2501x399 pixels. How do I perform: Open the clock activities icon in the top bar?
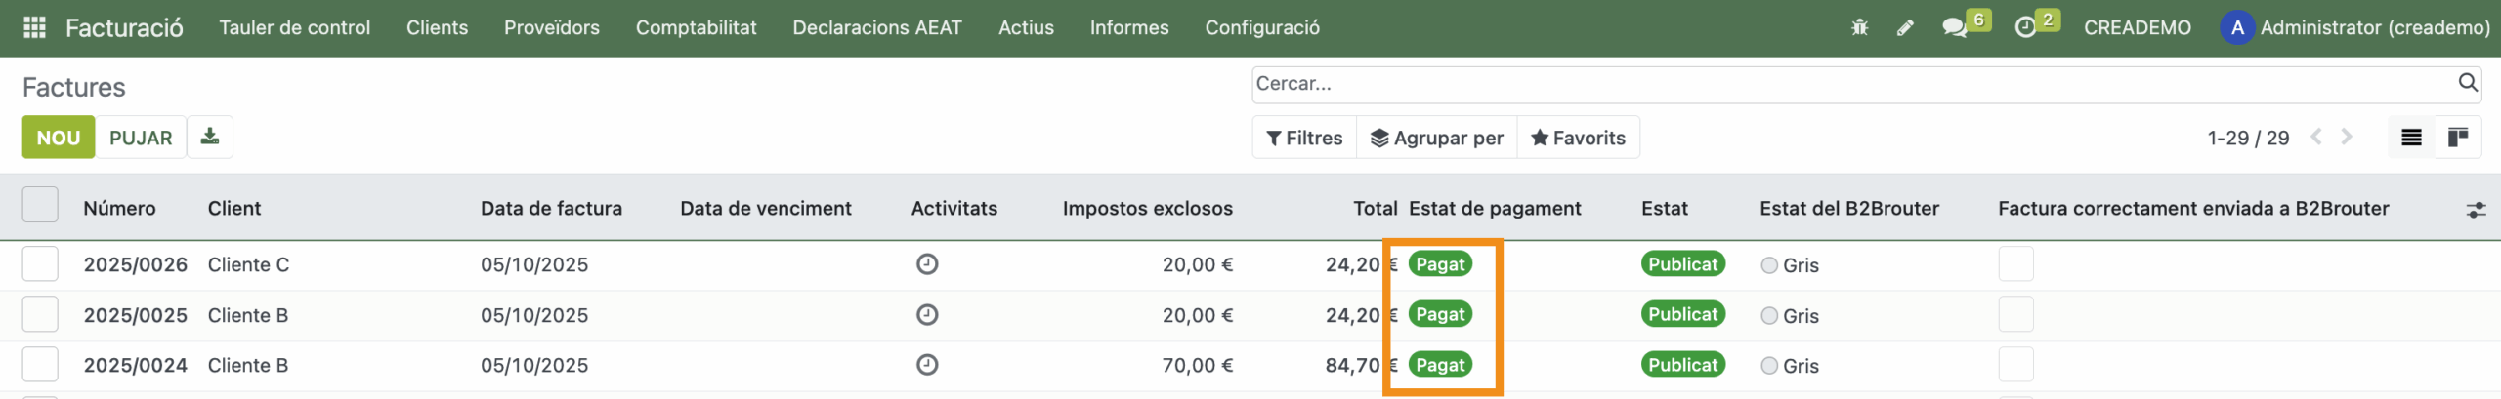tap(2025, 27)
